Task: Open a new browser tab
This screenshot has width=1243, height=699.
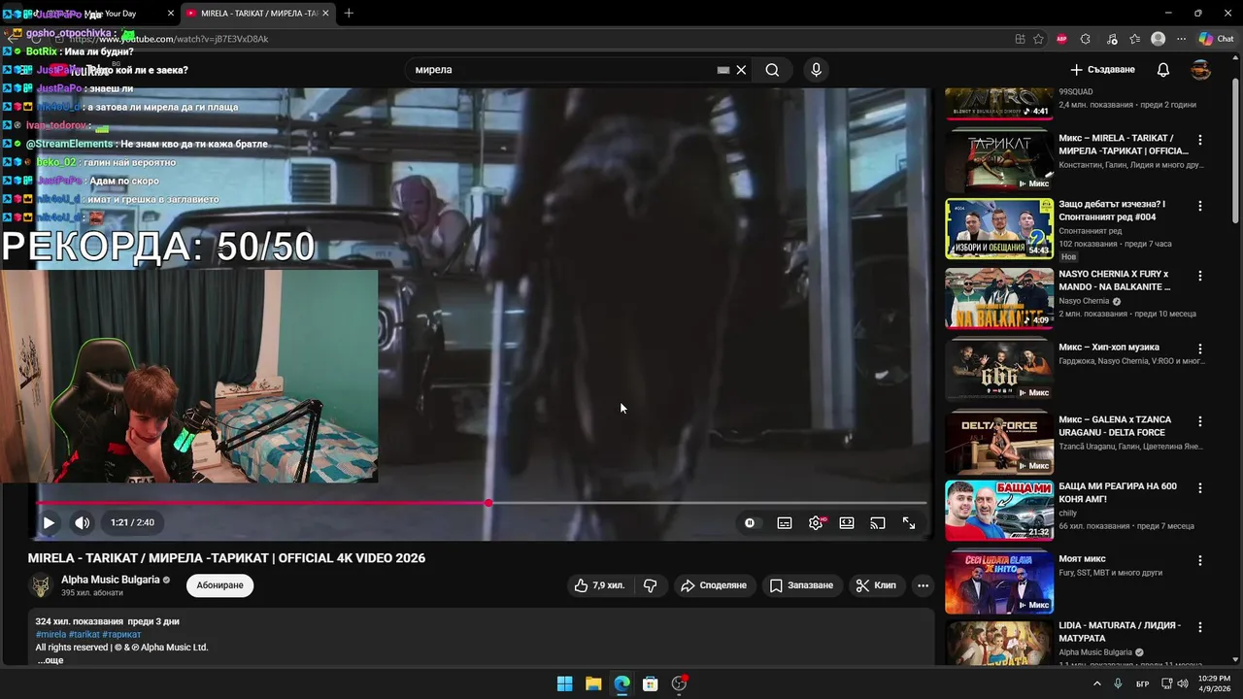Action: pos(349,14)
